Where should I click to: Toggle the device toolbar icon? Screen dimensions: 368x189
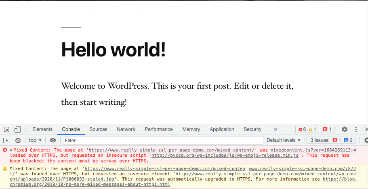(17, 129)
